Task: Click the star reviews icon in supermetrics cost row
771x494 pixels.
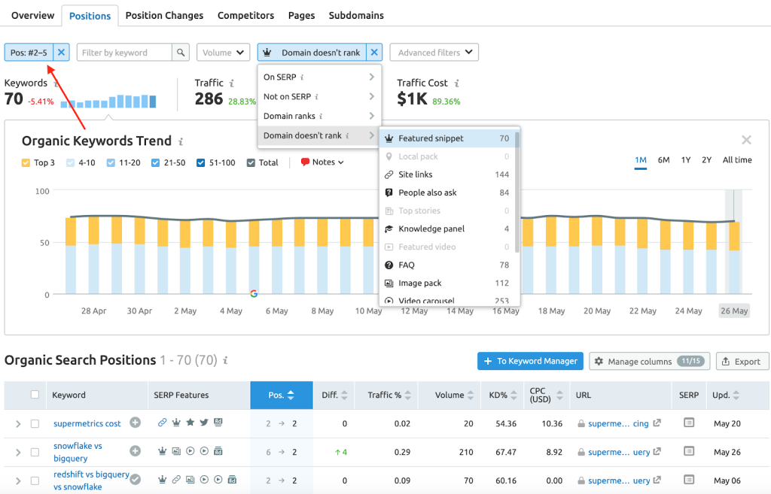Action: point(190,423)
